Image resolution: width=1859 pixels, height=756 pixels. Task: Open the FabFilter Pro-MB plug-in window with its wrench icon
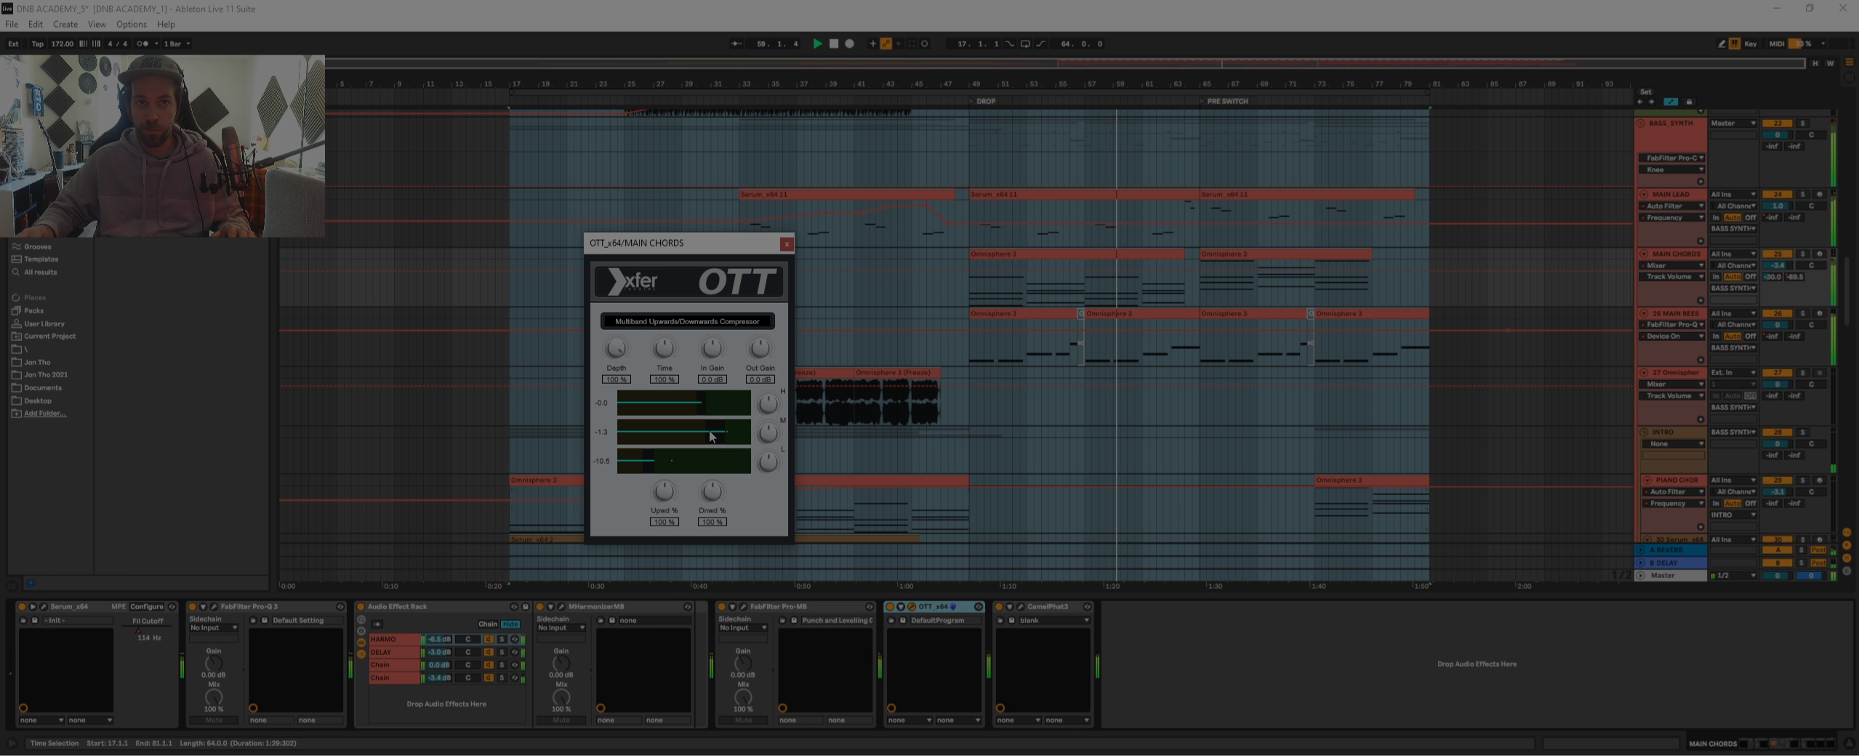click(x=743, y=606)
